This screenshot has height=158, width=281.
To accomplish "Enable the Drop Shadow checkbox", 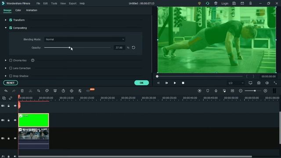I will coord(11,76).
